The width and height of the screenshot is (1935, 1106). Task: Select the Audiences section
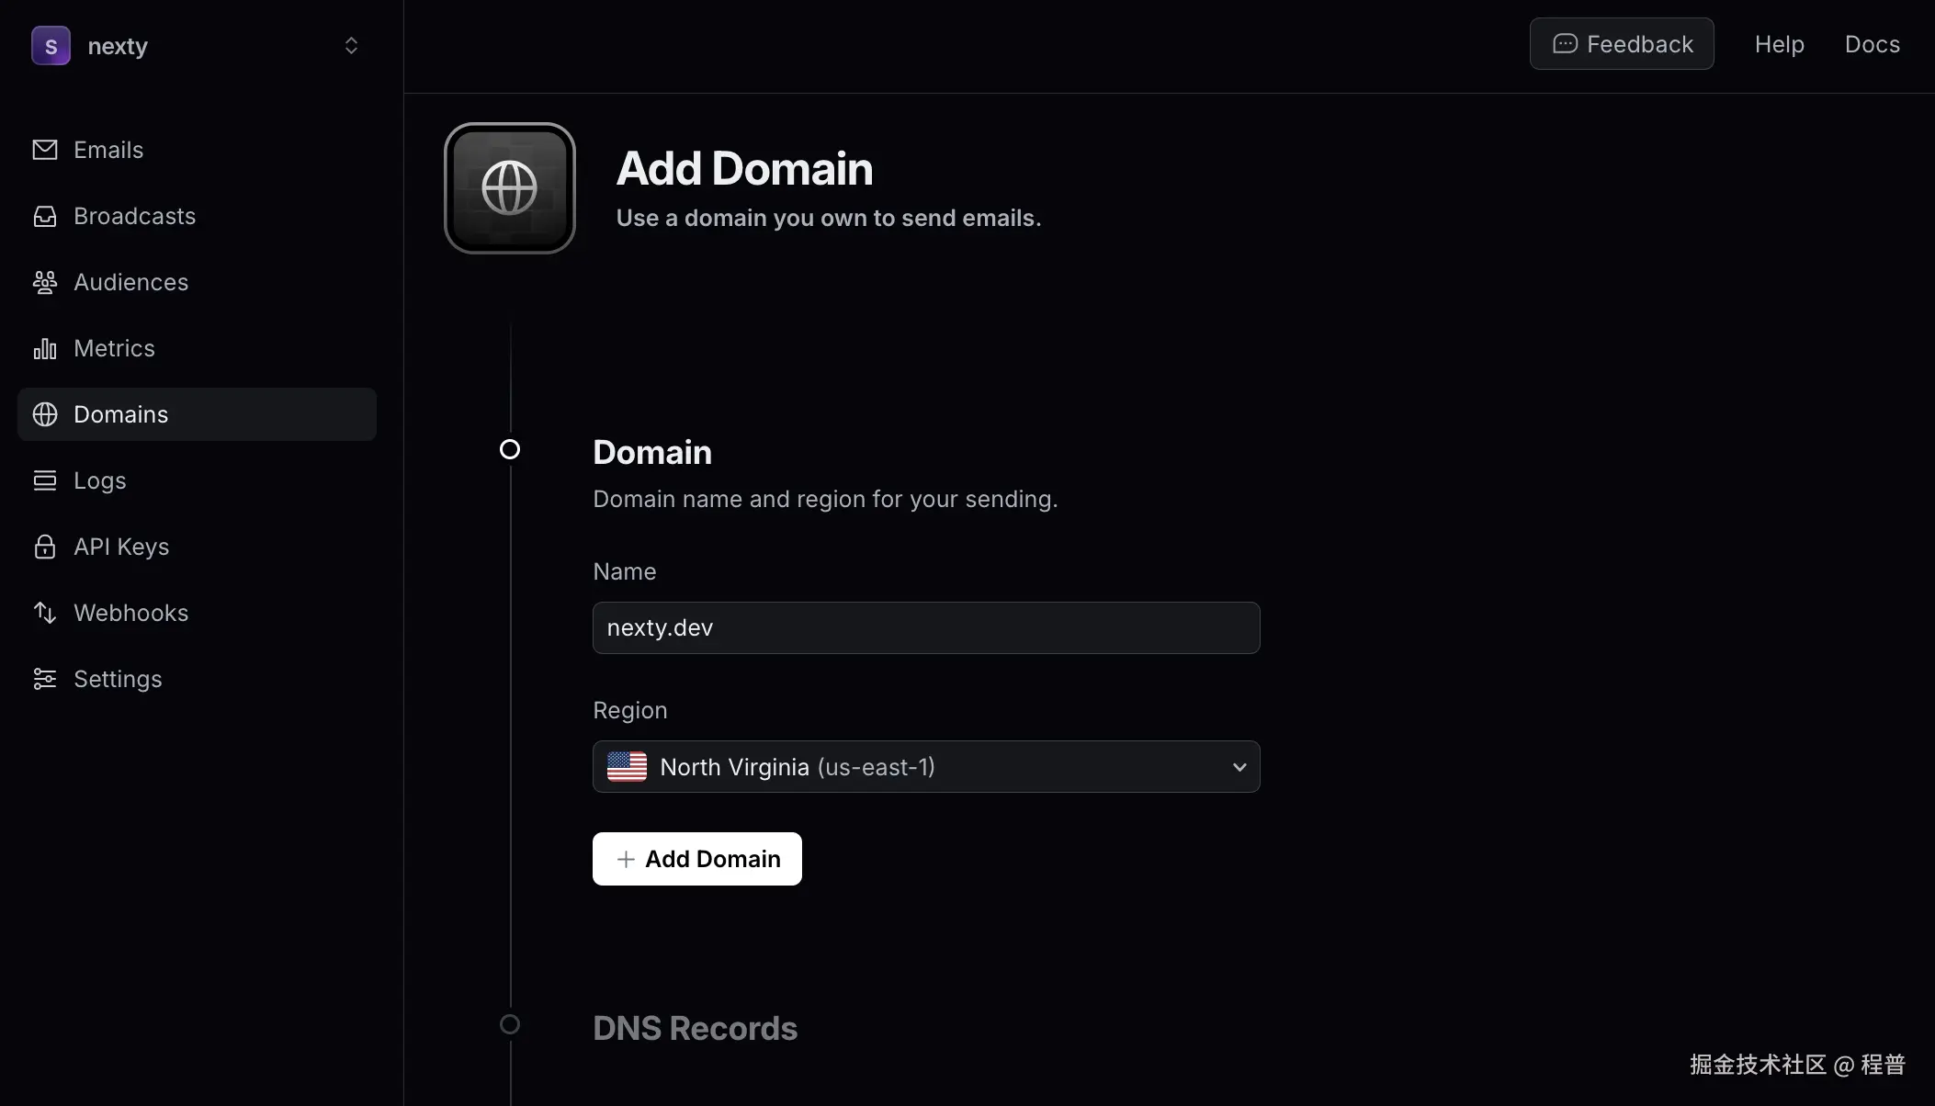130,282
